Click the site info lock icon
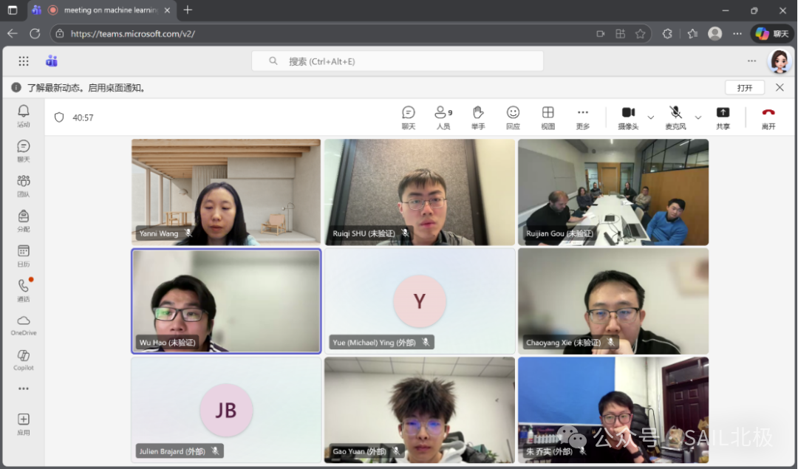Viewport: 798px width, 469px height. [60, 33]
